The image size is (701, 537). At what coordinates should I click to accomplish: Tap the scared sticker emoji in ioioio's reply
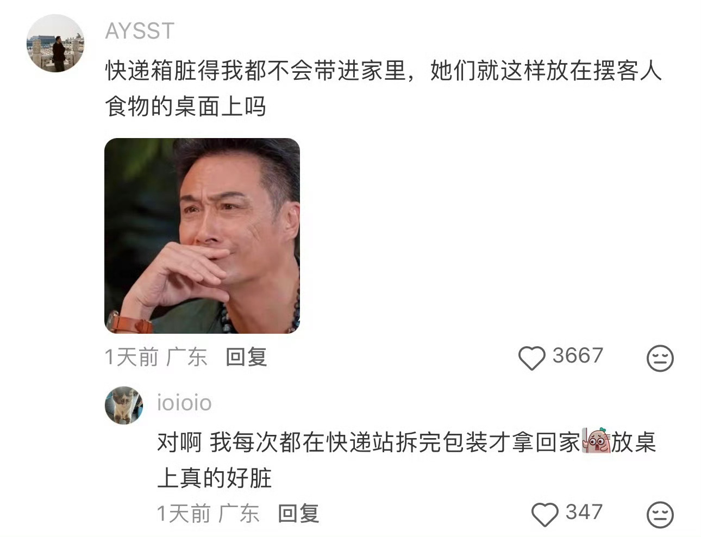pyautogui.click(x=596, y=441)
